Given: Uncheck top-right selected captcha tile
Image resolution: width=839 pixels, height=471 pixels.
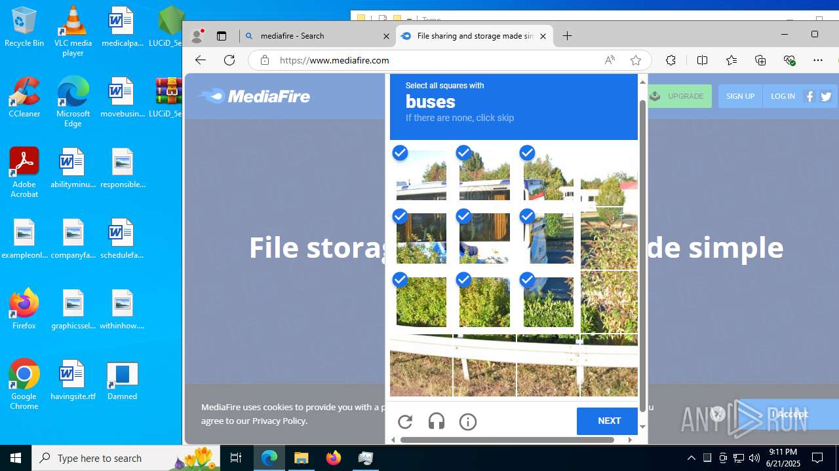Looking at the screenshot, I should pos(548,175).
